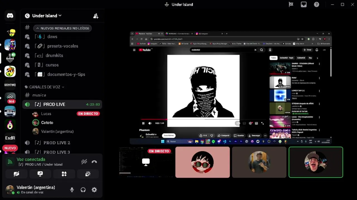
Task: Click YouTube search magnifier in stream
Action: click(261, 50)
